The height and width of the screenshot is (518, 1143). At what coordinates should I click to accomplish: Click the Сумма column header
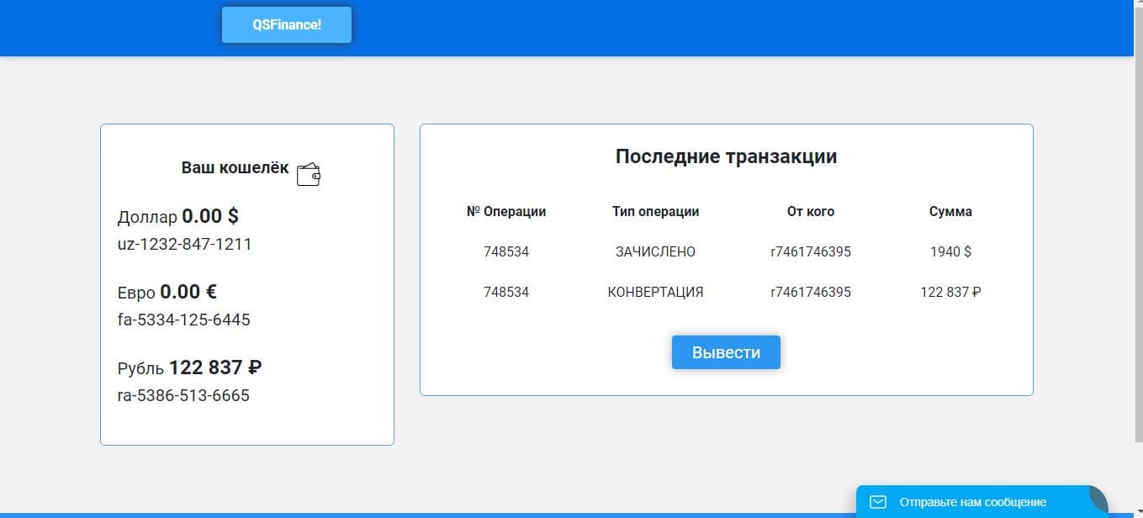tap(950, 211)
